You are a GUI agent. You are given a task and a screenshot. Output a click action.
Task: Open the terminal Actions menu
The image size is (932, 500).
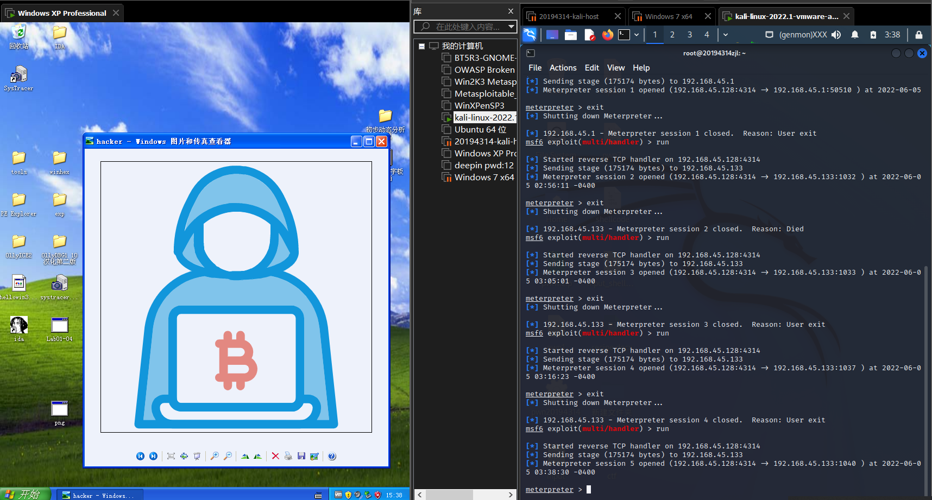tap(563, 68)
